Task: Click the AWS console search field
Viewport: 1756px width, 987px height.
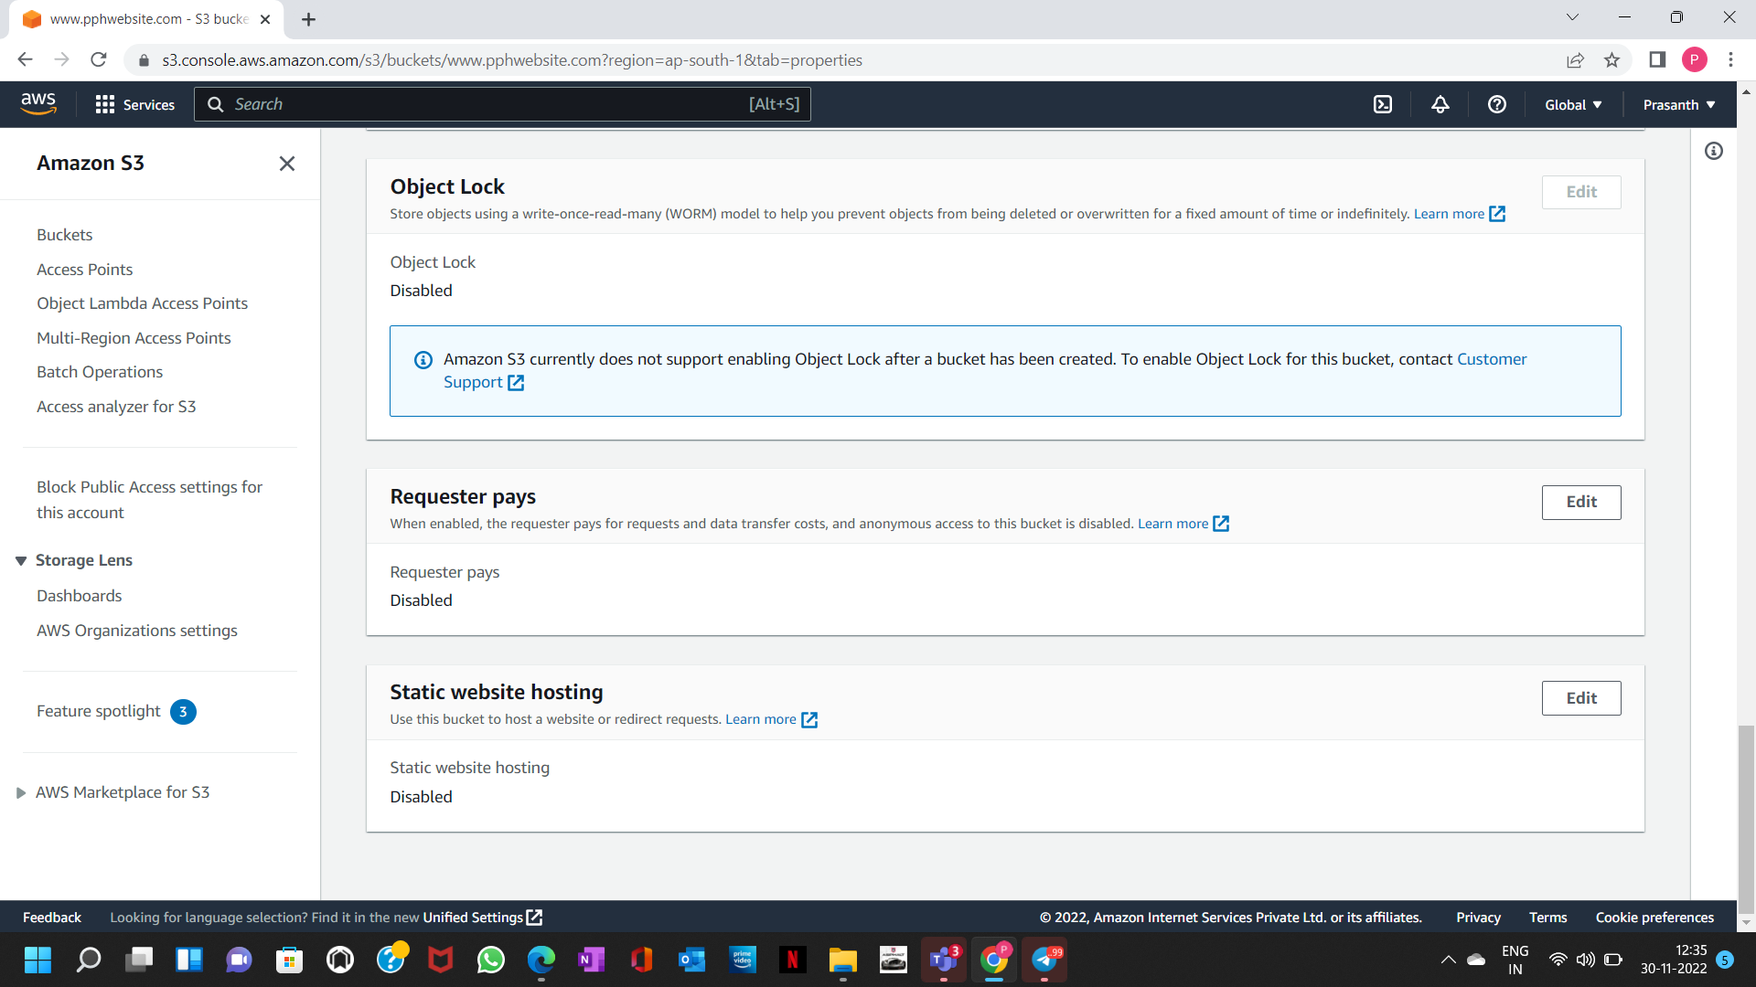Action: pyautogui.click(x=502, y=104)
